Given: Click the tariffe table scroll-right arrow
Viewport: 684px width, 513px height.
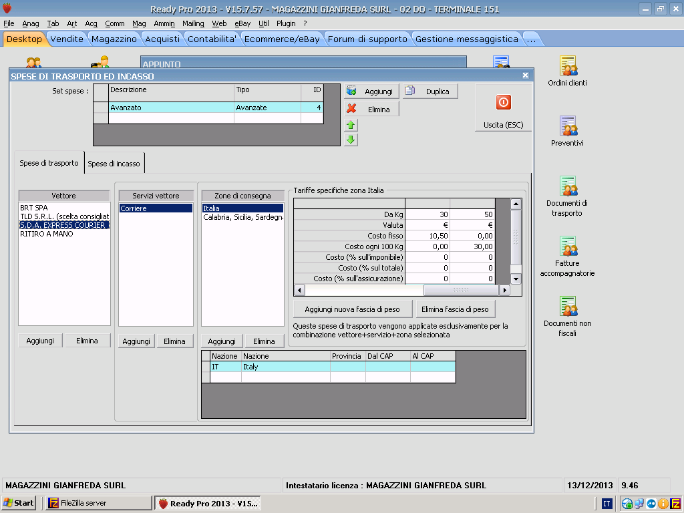Looking at the screenshot, I should 505,290.
